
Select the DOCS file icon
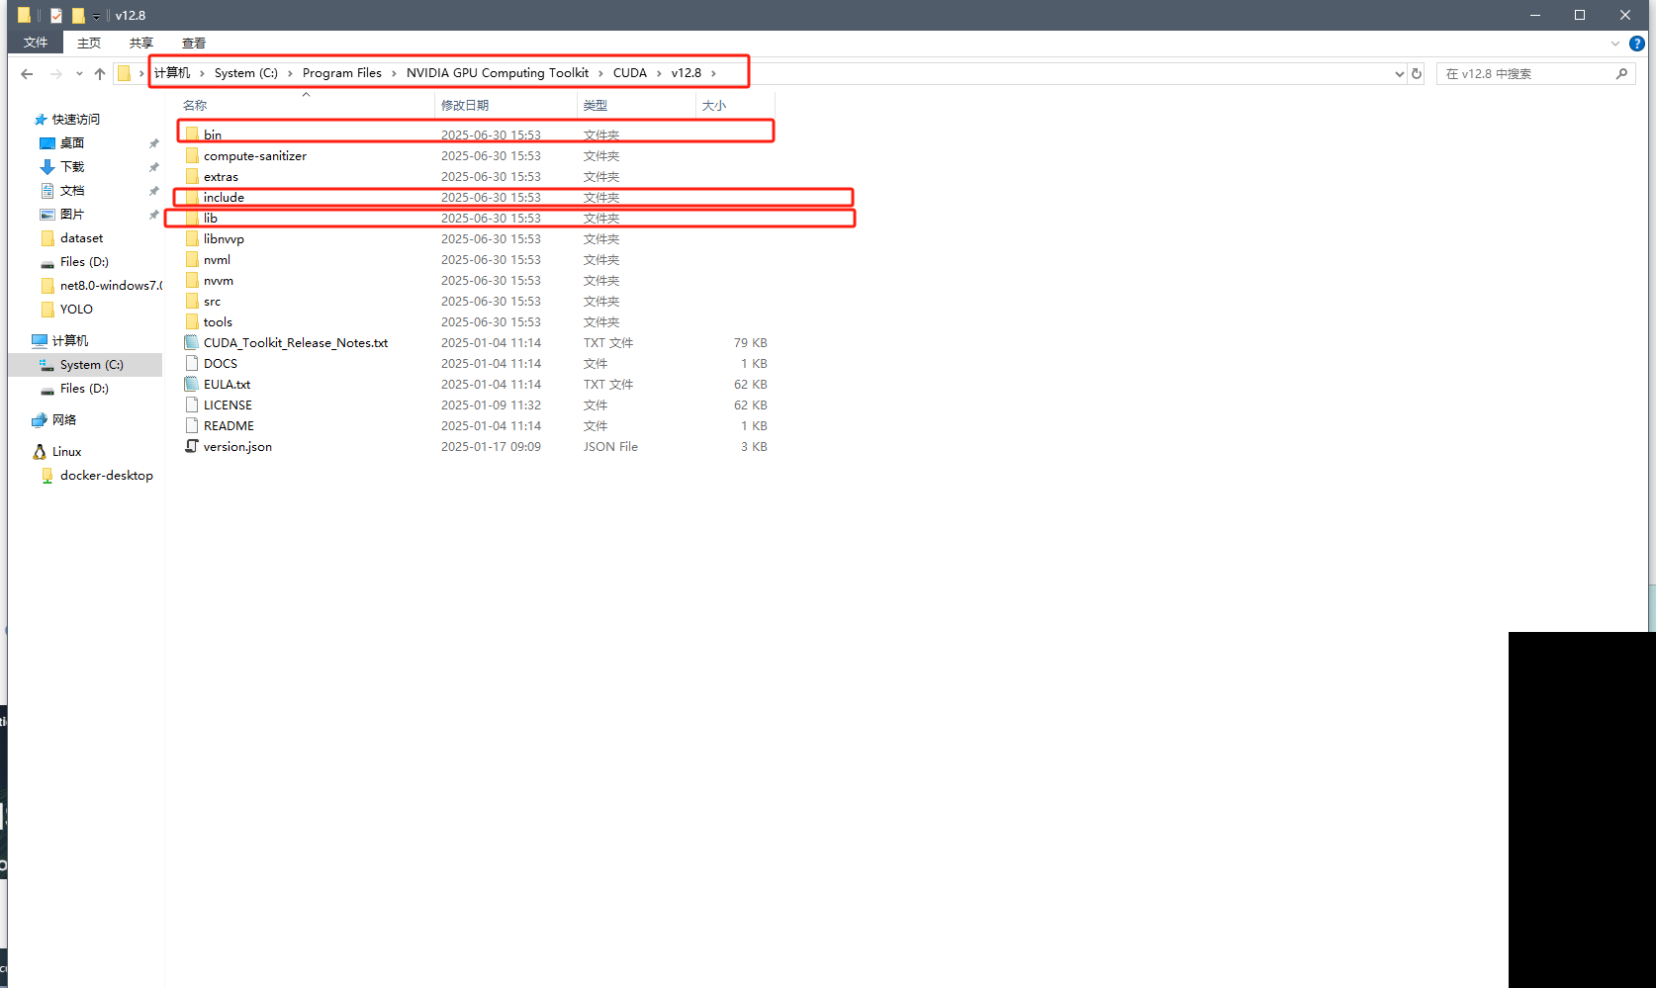pyautogui.click(x=192, y=363)
